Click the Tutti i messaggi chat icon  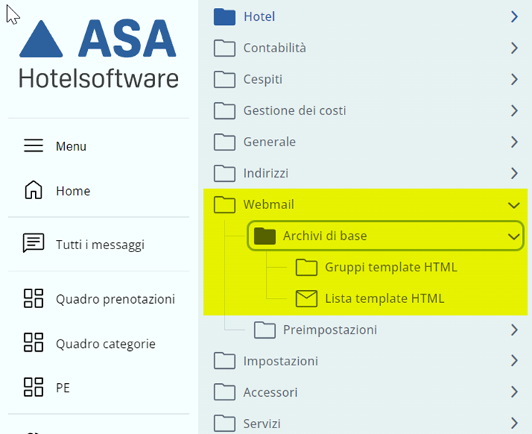point(34,243)
